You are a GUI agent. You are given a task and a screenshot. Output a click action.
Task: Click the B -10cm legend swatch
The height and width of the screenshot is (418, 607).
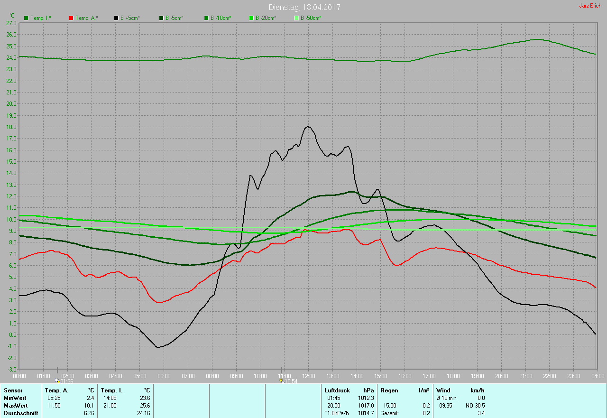click(x=206, y=18)
